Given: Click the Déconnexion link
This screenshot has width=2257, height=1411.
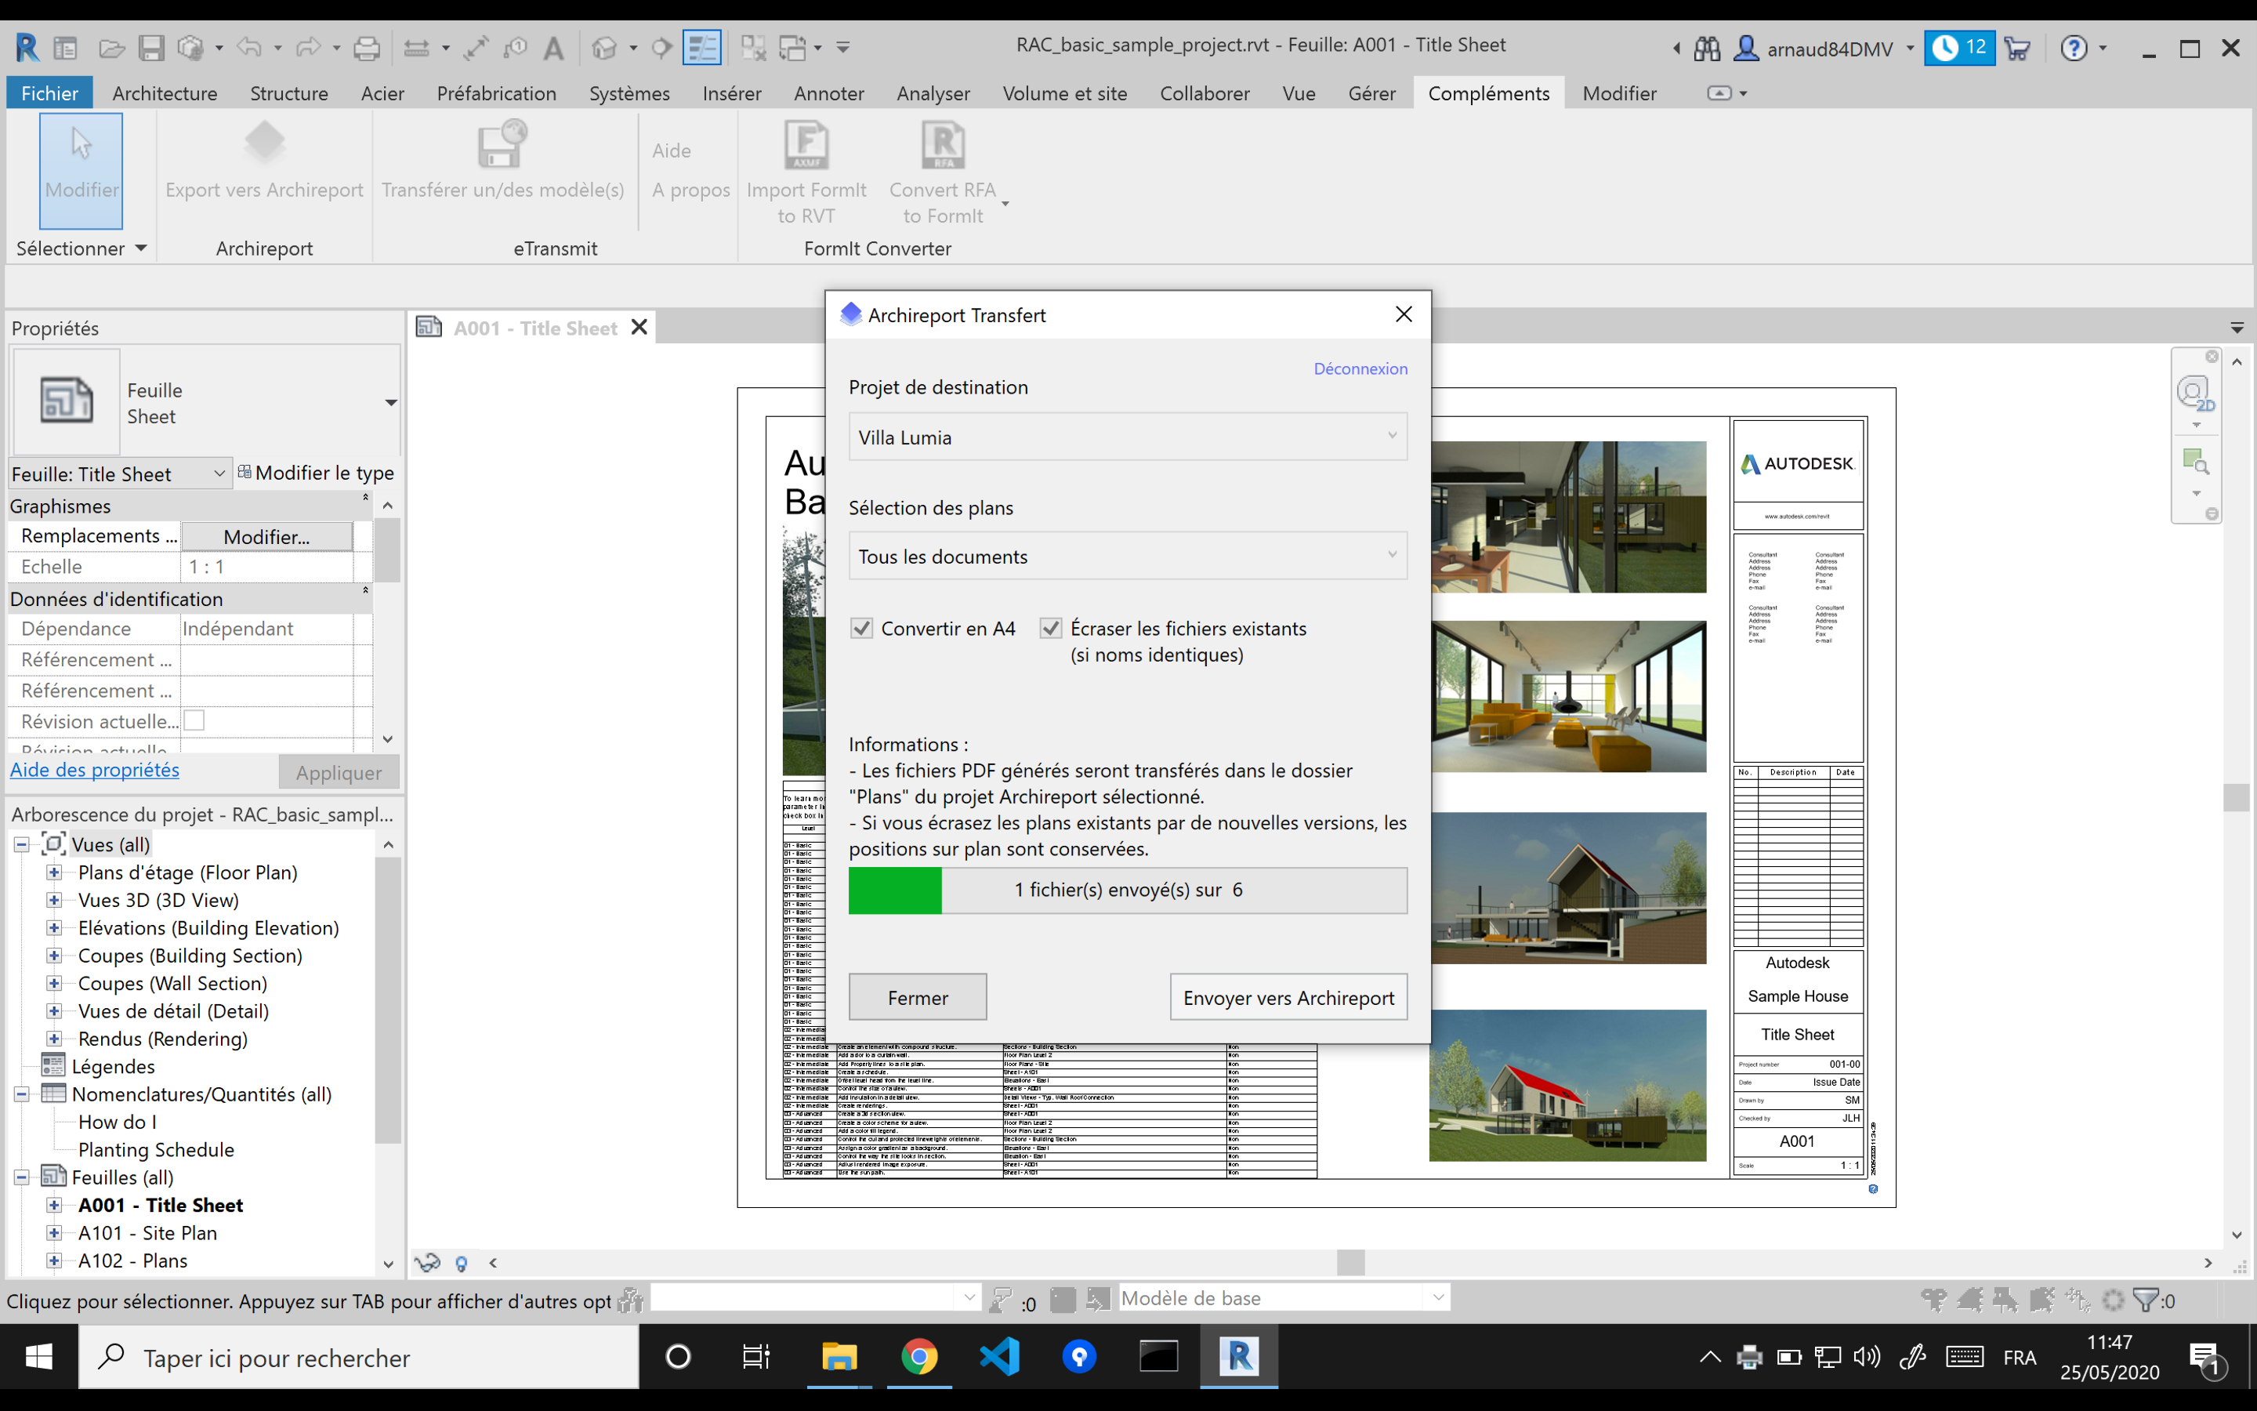Looking at the screenshot, I should pos(1360,368).
